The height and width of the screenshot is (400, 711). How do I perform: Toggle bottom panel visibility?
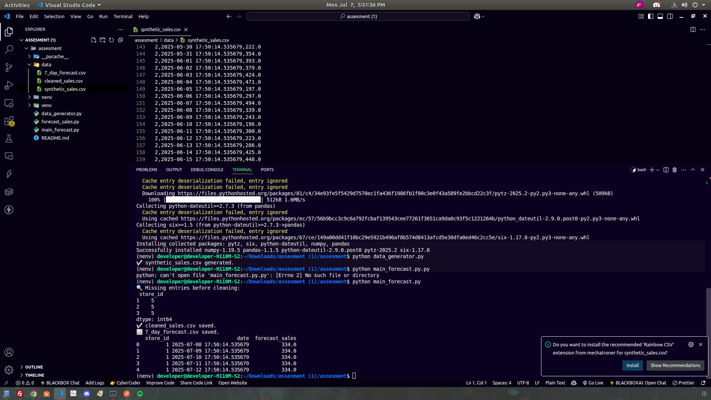(x=660, y=16)
